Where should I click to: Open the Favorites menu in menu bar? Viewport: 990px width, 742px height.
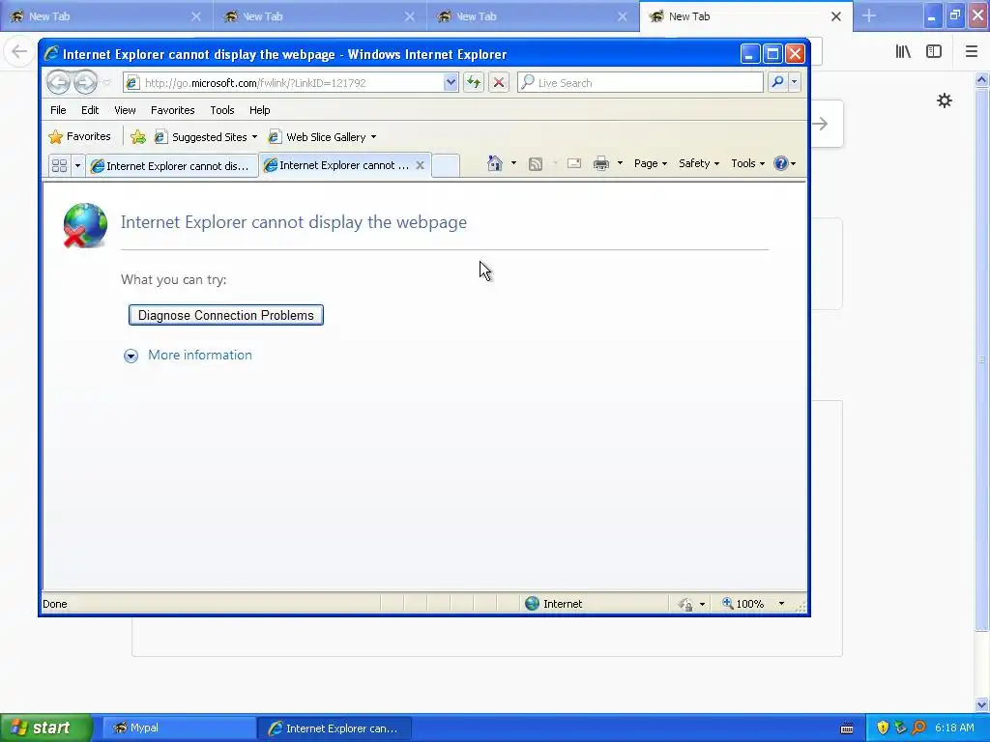tap(172, 110)
